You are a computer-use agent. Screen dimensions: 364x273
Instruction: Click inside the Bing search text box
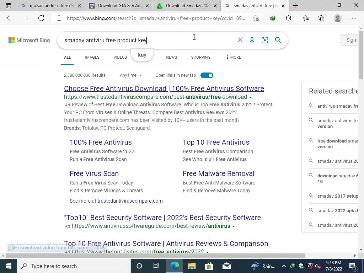[149, 40]
